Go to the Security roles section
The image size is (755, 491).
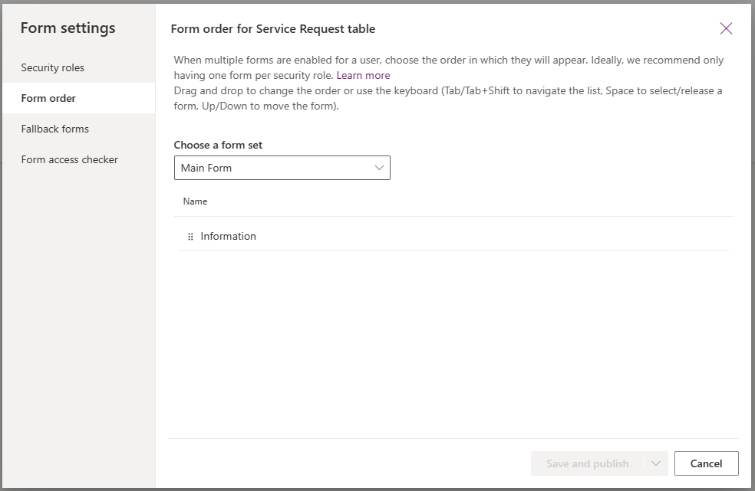click(53, 67)
